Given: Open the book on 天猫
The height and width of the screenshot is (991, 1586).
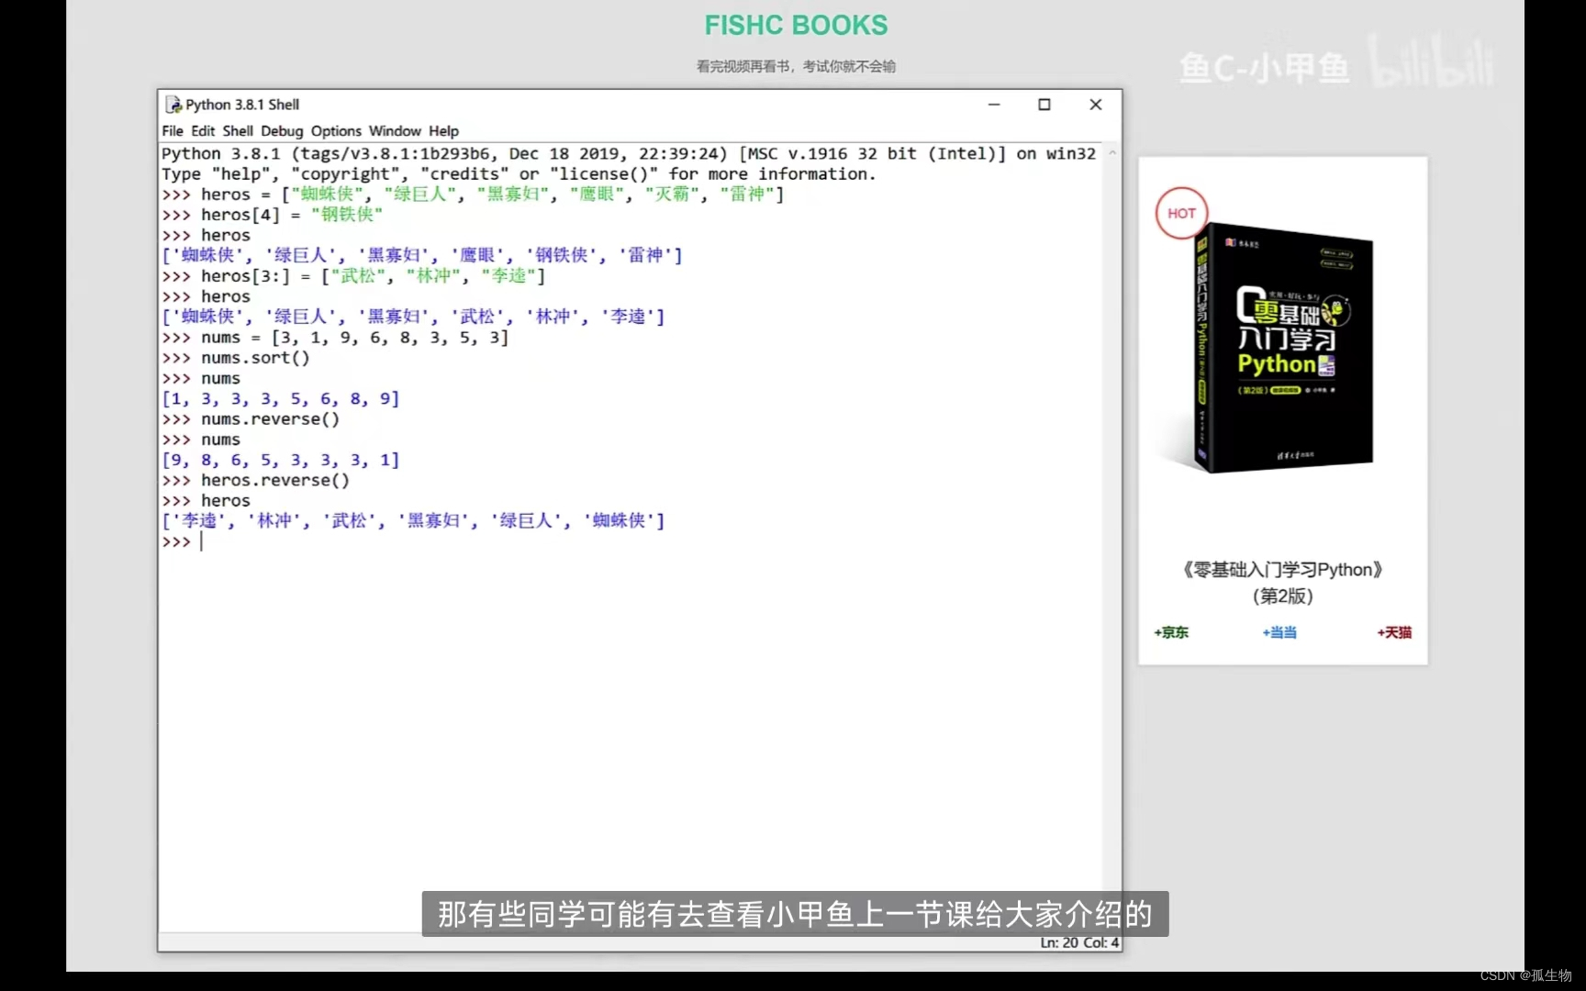Looking at the screenshot, I should click(x=1393, y=632).
